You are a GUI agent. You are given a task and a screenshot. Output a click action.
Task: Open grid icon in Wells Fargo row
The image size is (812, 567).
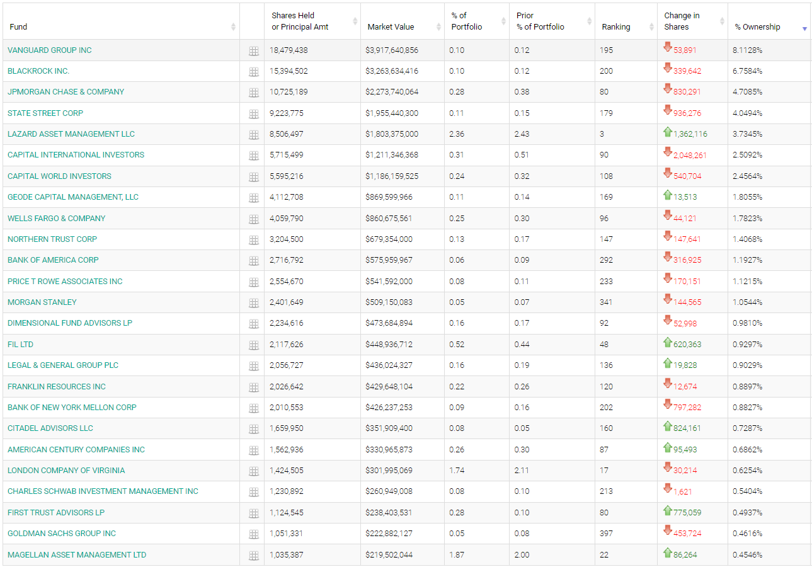point(254,219)
